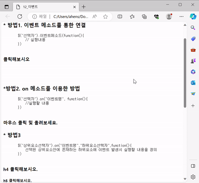
Task: Open the tab actions menu icon
Action: (x=7, y=7)
